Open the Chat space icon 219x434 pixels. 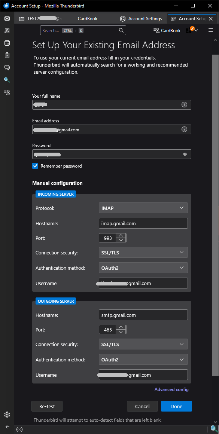point(7,68)
